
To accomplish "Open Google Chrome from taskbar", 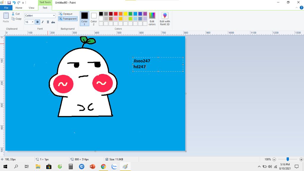I will [x=103, y=167].
